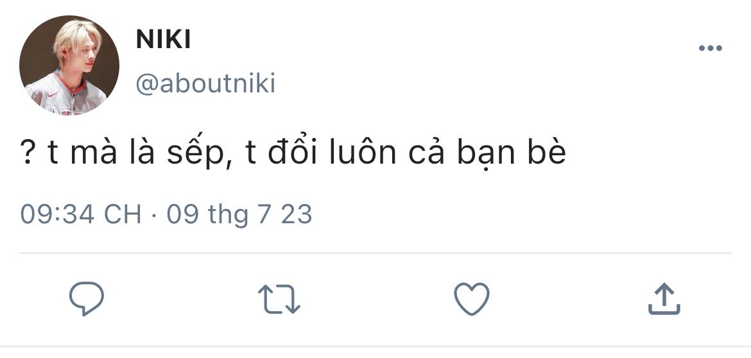
Task: Open NIKI's profile picture
Action: [x=69, y=65]
